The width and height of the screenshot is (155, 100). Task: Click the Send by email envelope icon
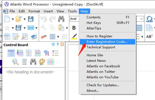tap(31, 28)
